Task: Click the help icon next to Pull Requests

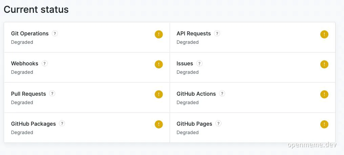Action: pyautogui.click(x=52, y=94)
